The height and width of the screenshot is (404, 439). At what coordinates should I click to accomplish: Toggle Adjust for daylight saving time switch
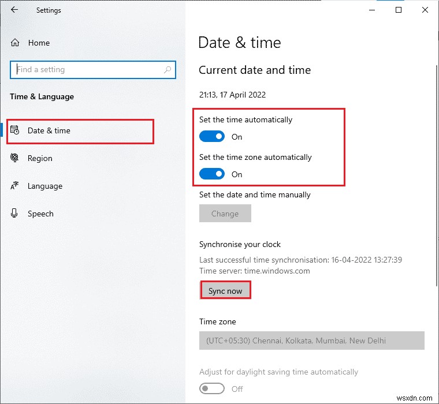(x=212, y=389)
